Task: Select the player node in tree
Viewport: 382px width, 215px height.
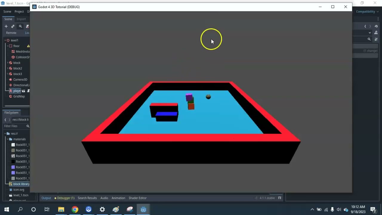Action: click(17, 91)
